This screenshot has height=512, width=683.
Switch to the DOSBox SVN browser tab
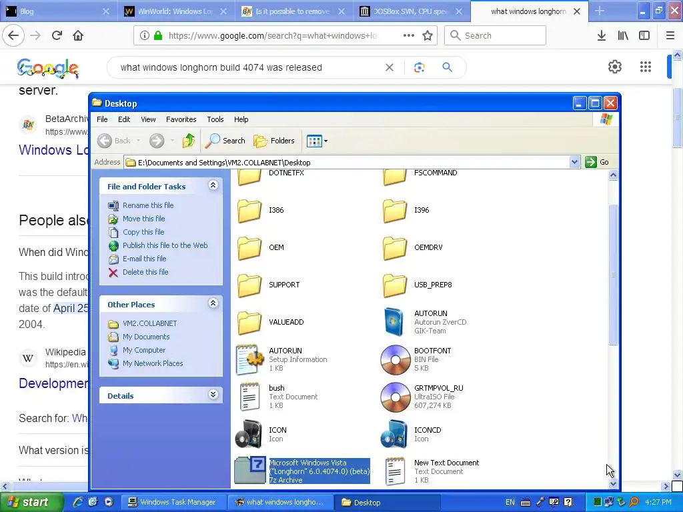click(x=410, y=11)
